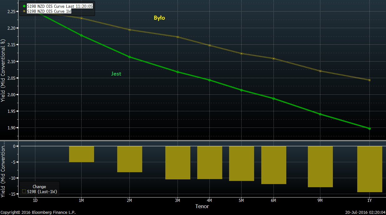Click the yellow 1W curve endpoint at 1Y
Screen dimensions: 386x215
point(369,80)
